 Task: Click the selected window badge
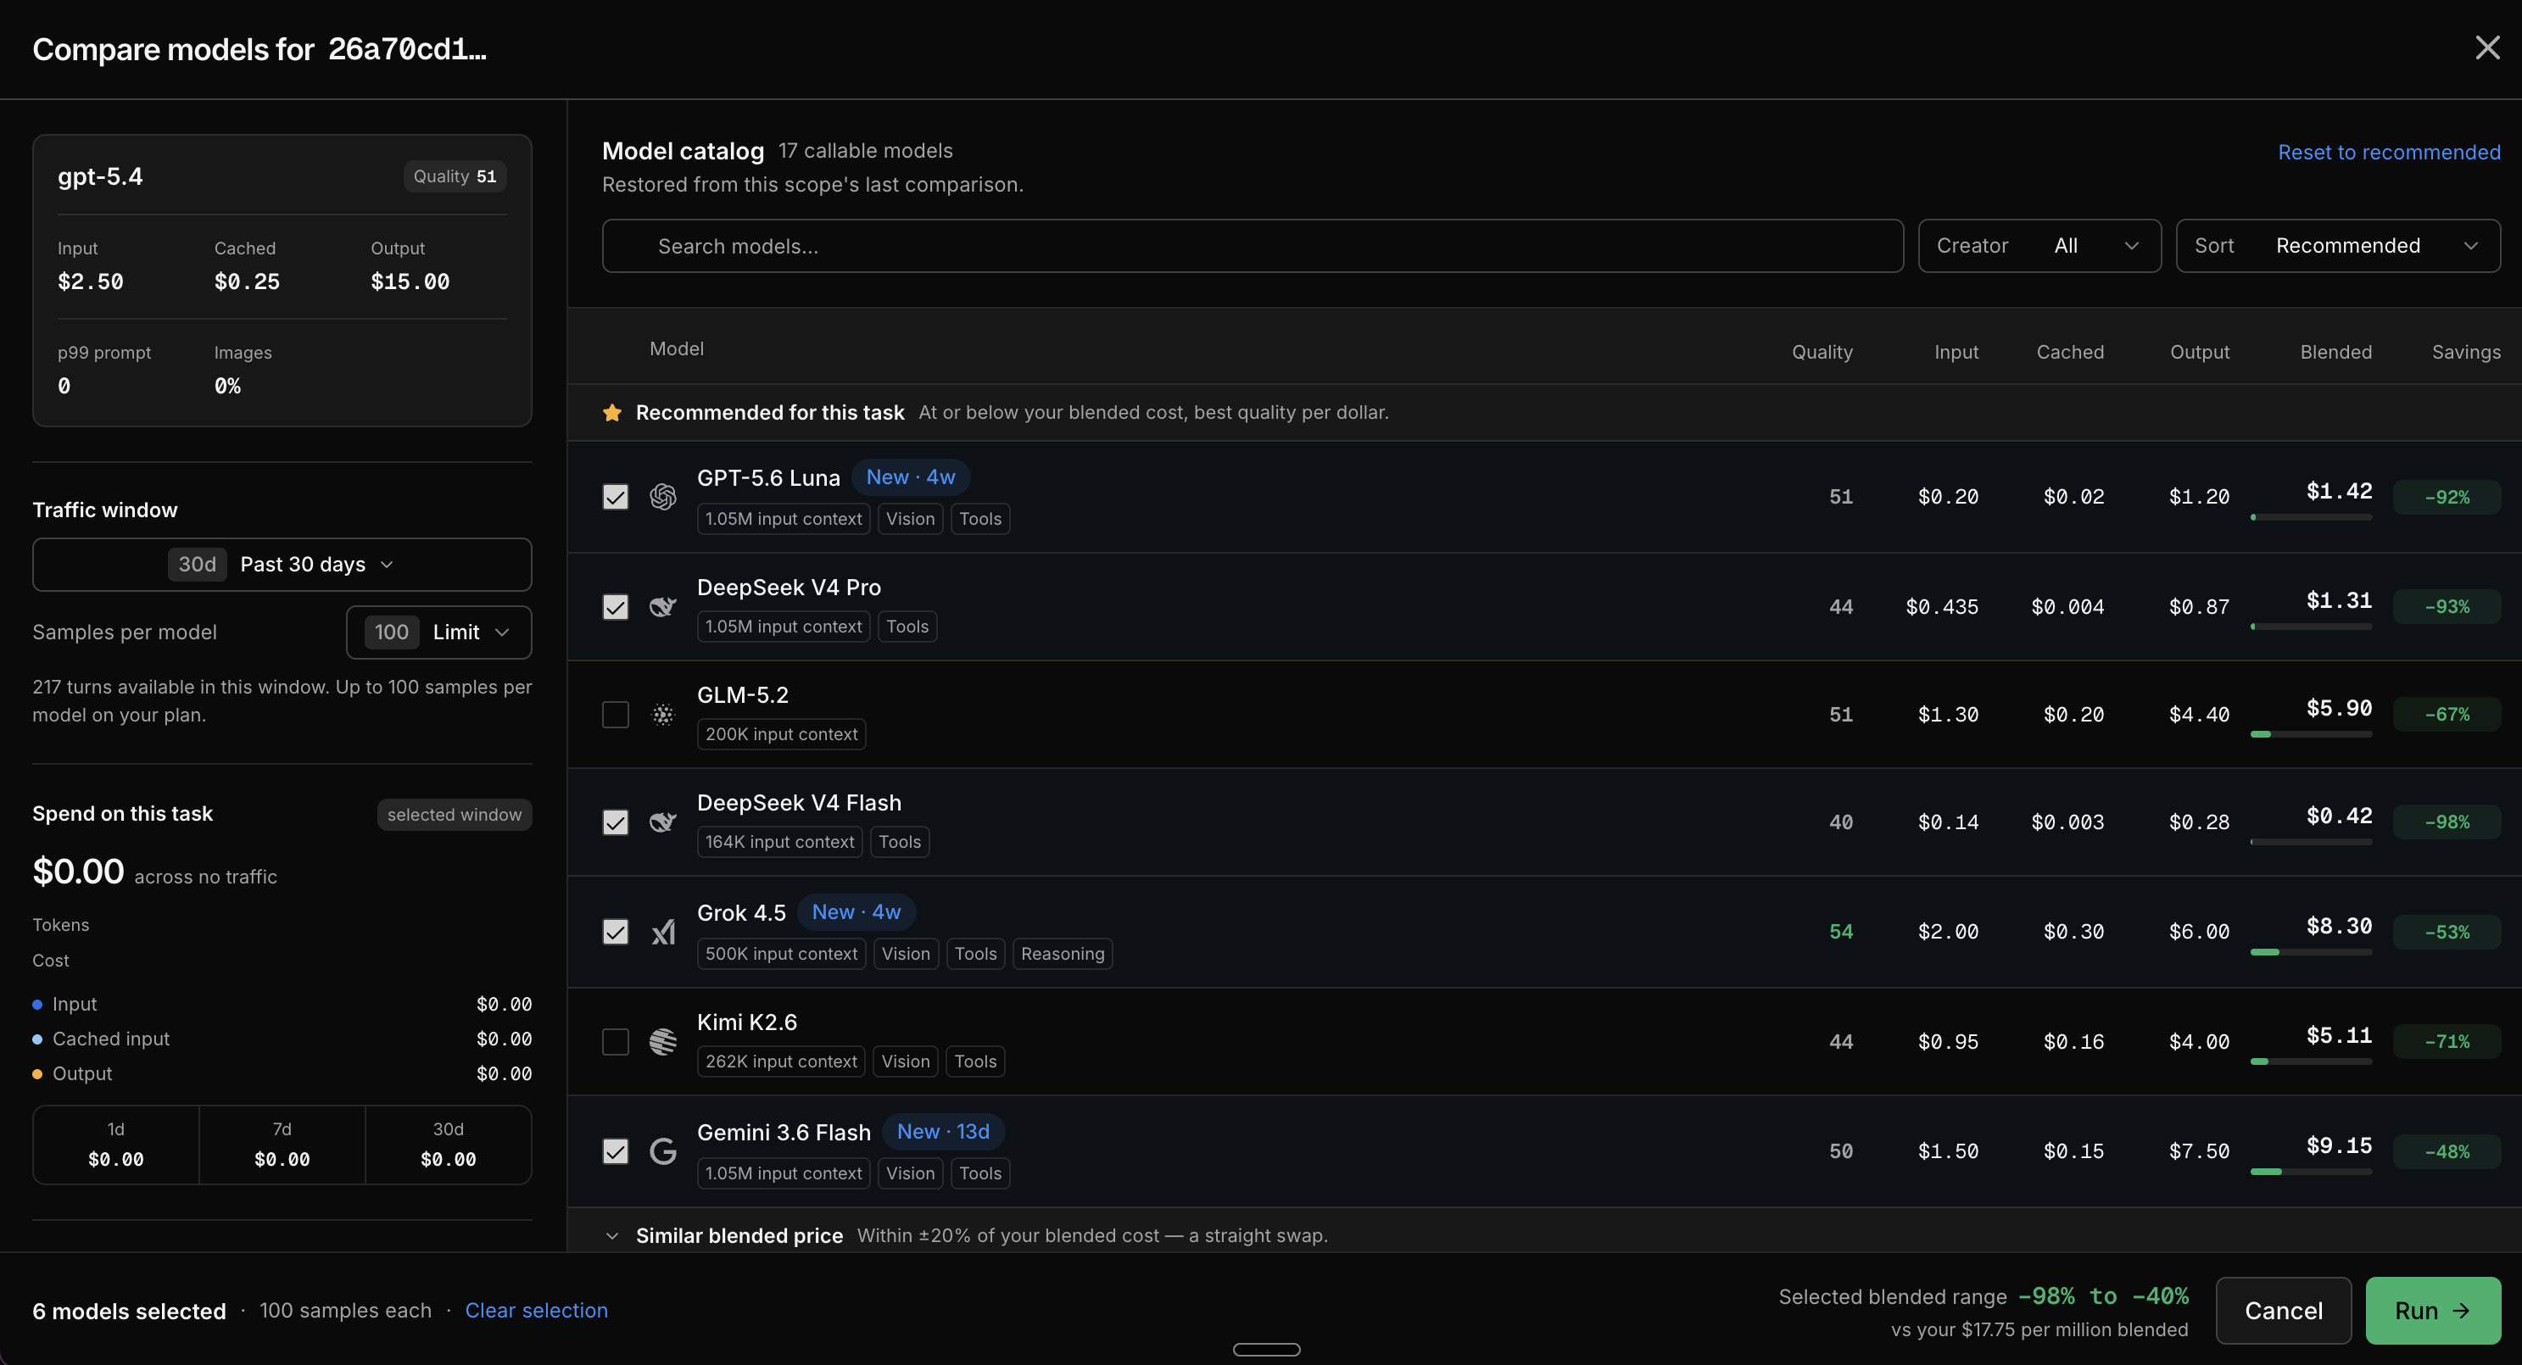455,814
